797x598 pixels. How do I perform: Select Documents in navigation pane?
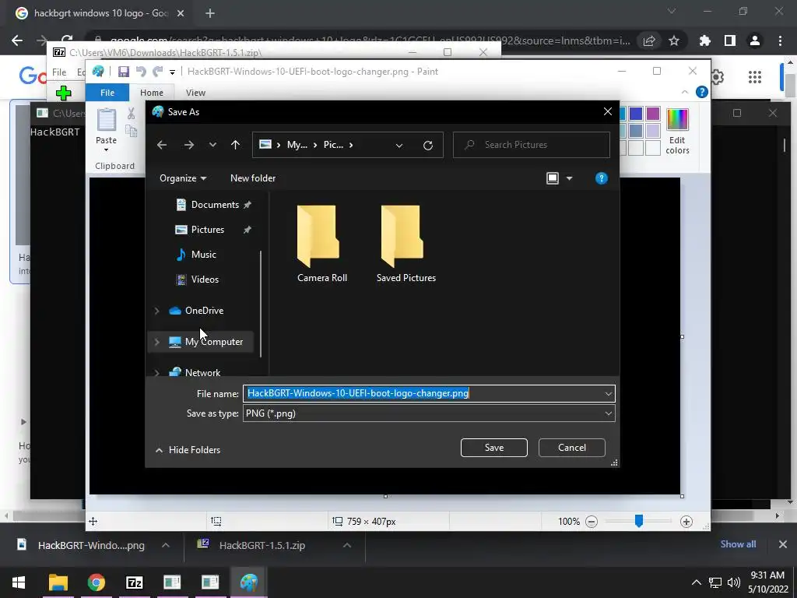click(215, 205)
